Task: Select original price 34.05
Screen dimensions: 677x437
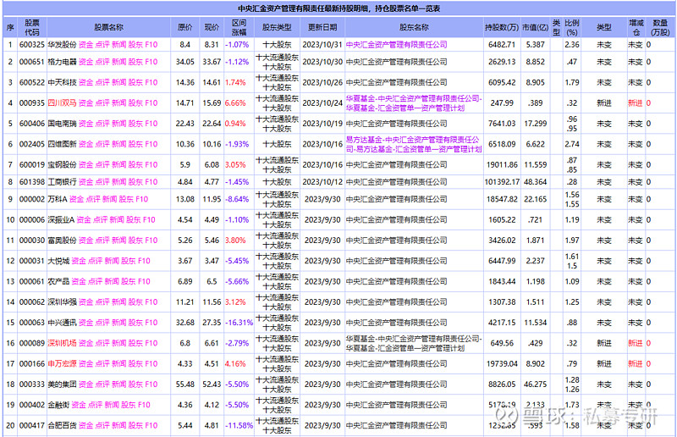Action: pos(184,62)
